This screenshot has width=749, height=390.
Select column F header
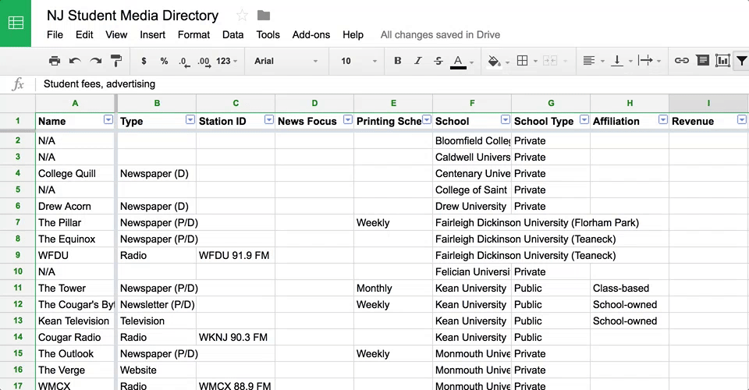[472, 103]
